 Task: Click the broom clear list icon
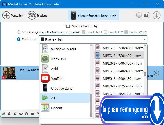[x=4, y=114]
